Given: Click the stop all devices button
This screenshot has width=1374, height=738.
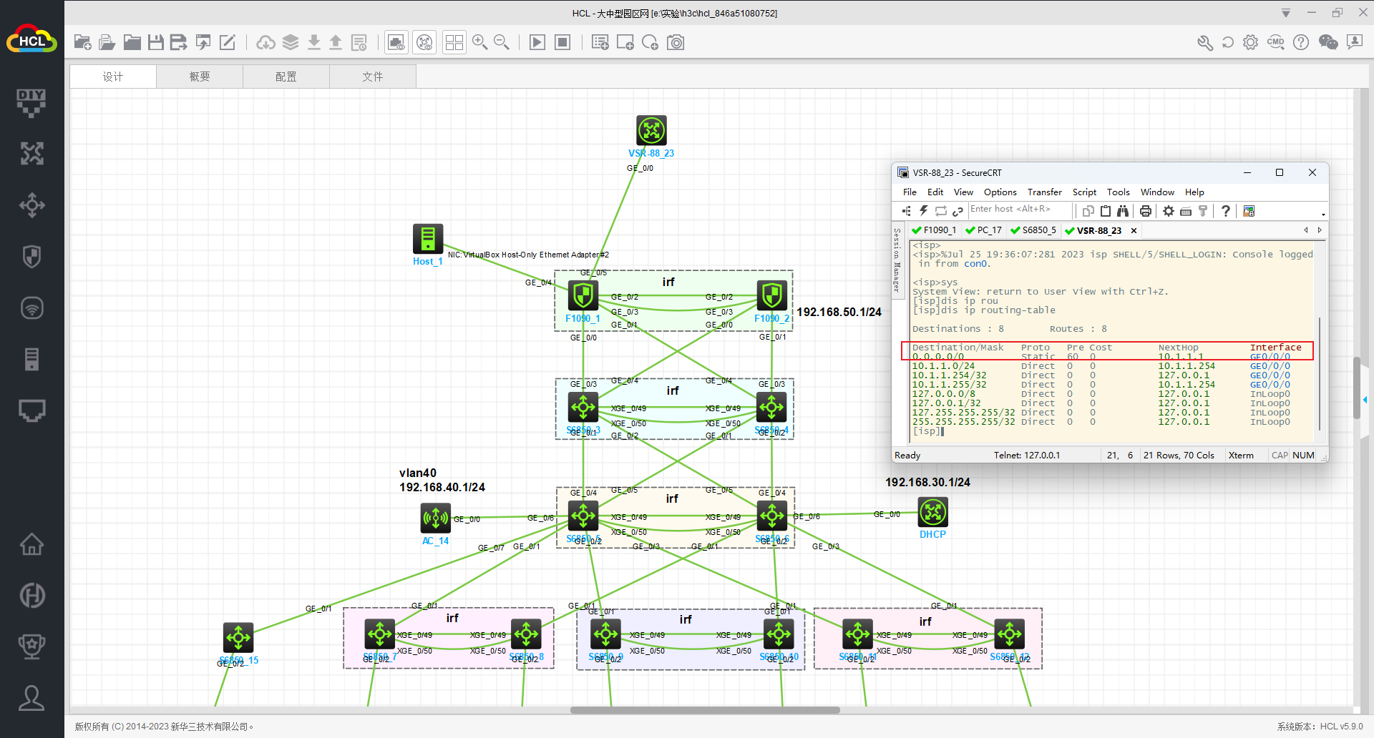Looking at the screenshot, I should pyautogui.click(x=563, y=43).
